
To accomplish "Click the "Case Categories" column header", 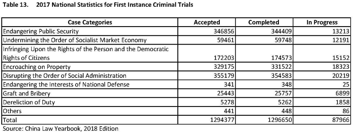I will pyautogui.click(x=90, y=22).
